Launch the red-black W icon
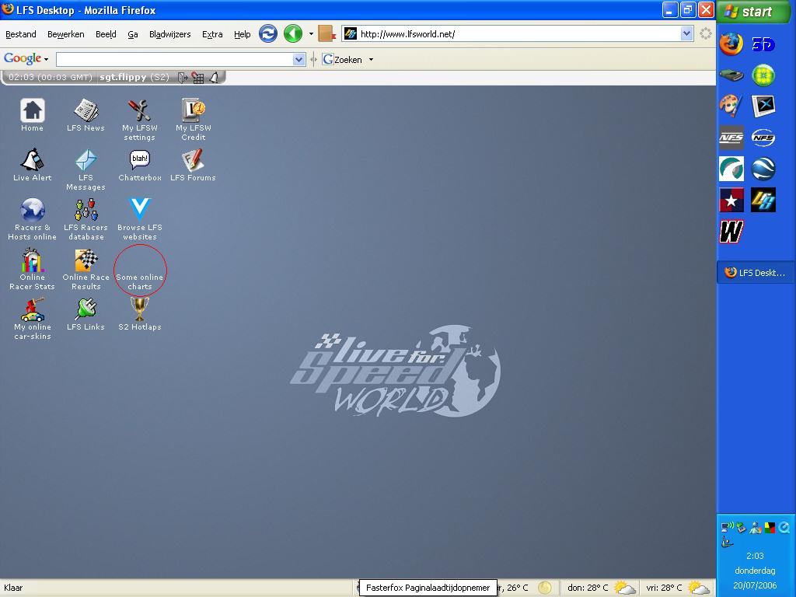Image resolution: width=796 pixels, height=597 pixels. tap(731, 232)
